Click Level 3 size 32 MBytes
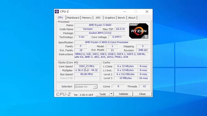The height and width of the screenshot is (116, 207). click(125, 78)
